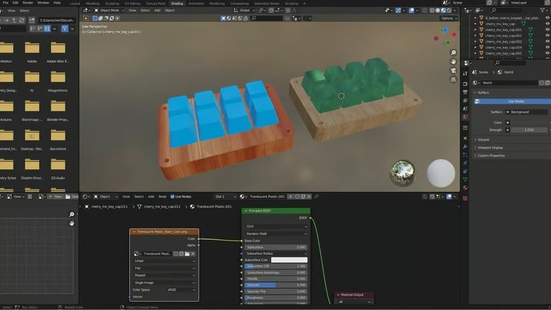Viewport: 551px width, 310px height.
Task: Expand cherry_mx_key_cap.003 in outliner
Action: pos(475,41)
